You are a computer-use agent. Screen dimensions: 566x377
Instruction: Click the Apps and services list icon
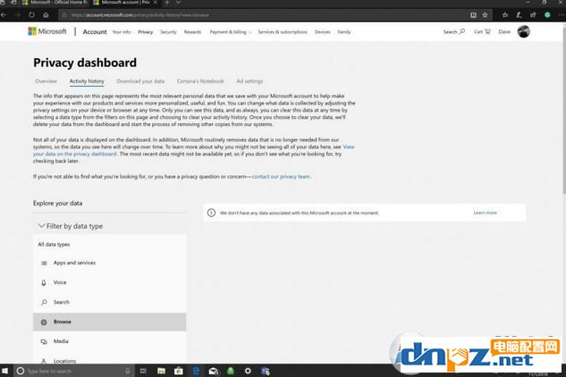coord(44,263)
